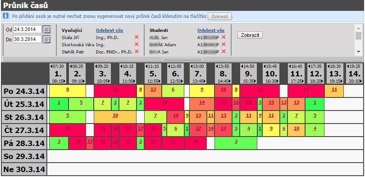Select time slot 10. header 15:45

[271, 74]
